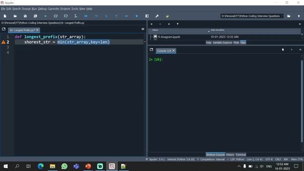This screenshot has width=304, height=171.
Task: Switch to the Help pane tab
Action: click(209, 42)
